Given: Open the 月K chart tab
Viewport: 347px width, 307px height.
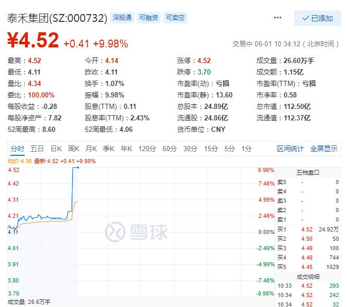Looking at the screenshot, I should 91,149.
